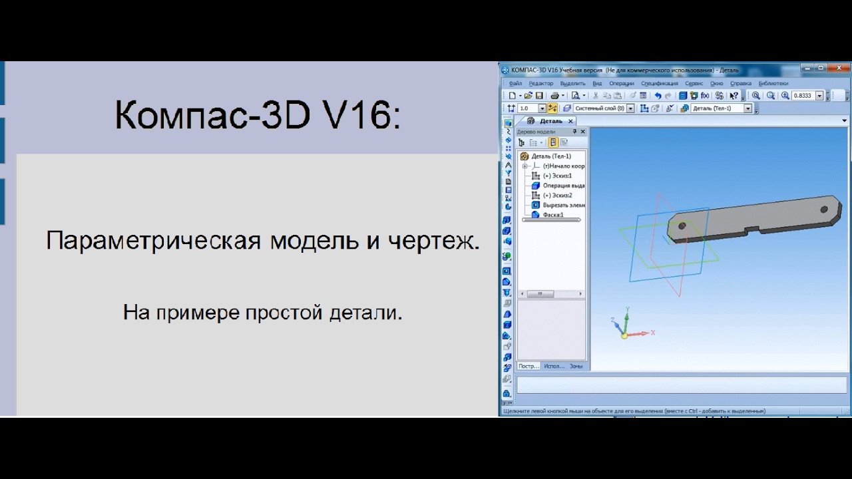Open the Системный слой (0) layer dropdown
This screenshot has width=852, height=479.
pos(631,108)
